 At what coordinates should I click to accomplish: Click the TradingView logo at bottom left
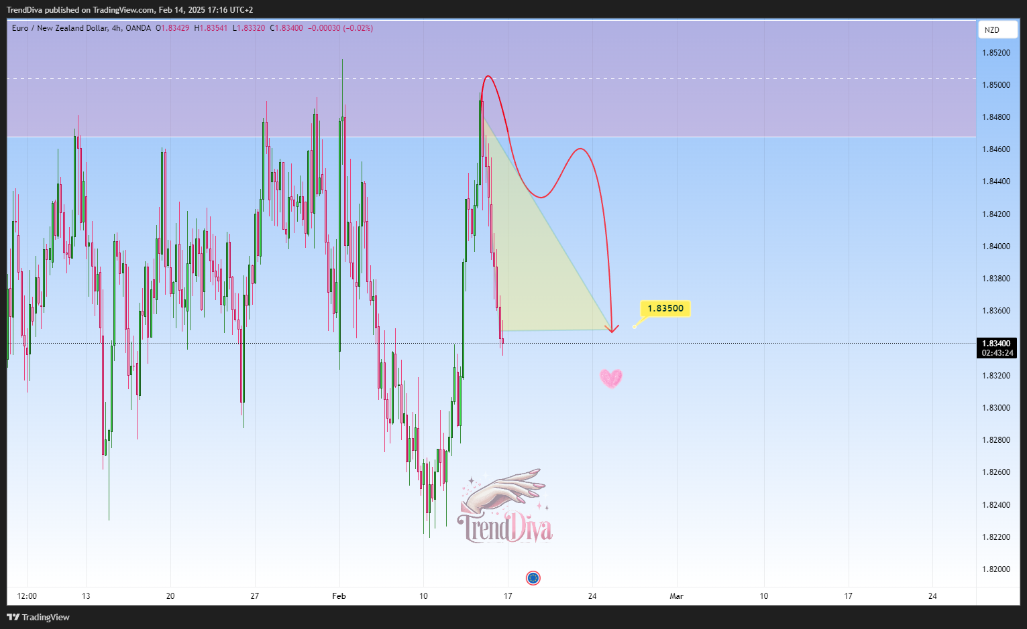tap(38, 617)
